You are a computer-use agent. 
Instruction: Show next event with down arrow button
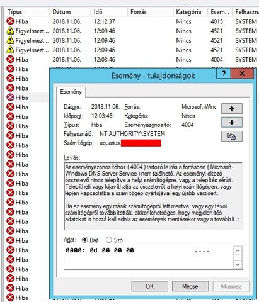pyautogui.click(x=232, y=122)
